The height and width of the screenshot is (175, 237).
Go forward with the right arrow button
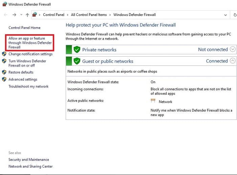[x=14, y=15]
